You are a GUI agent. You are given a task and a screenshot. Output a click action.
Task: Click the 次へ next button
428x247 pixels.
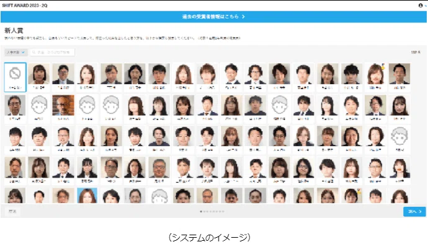(414, 211)
